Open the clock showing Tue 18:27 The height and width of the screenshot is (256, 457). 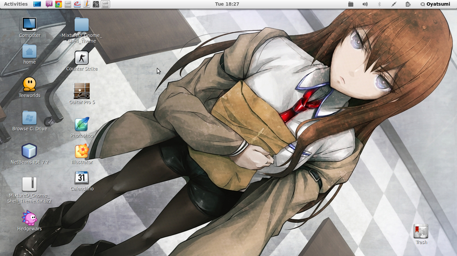(227, 4)
